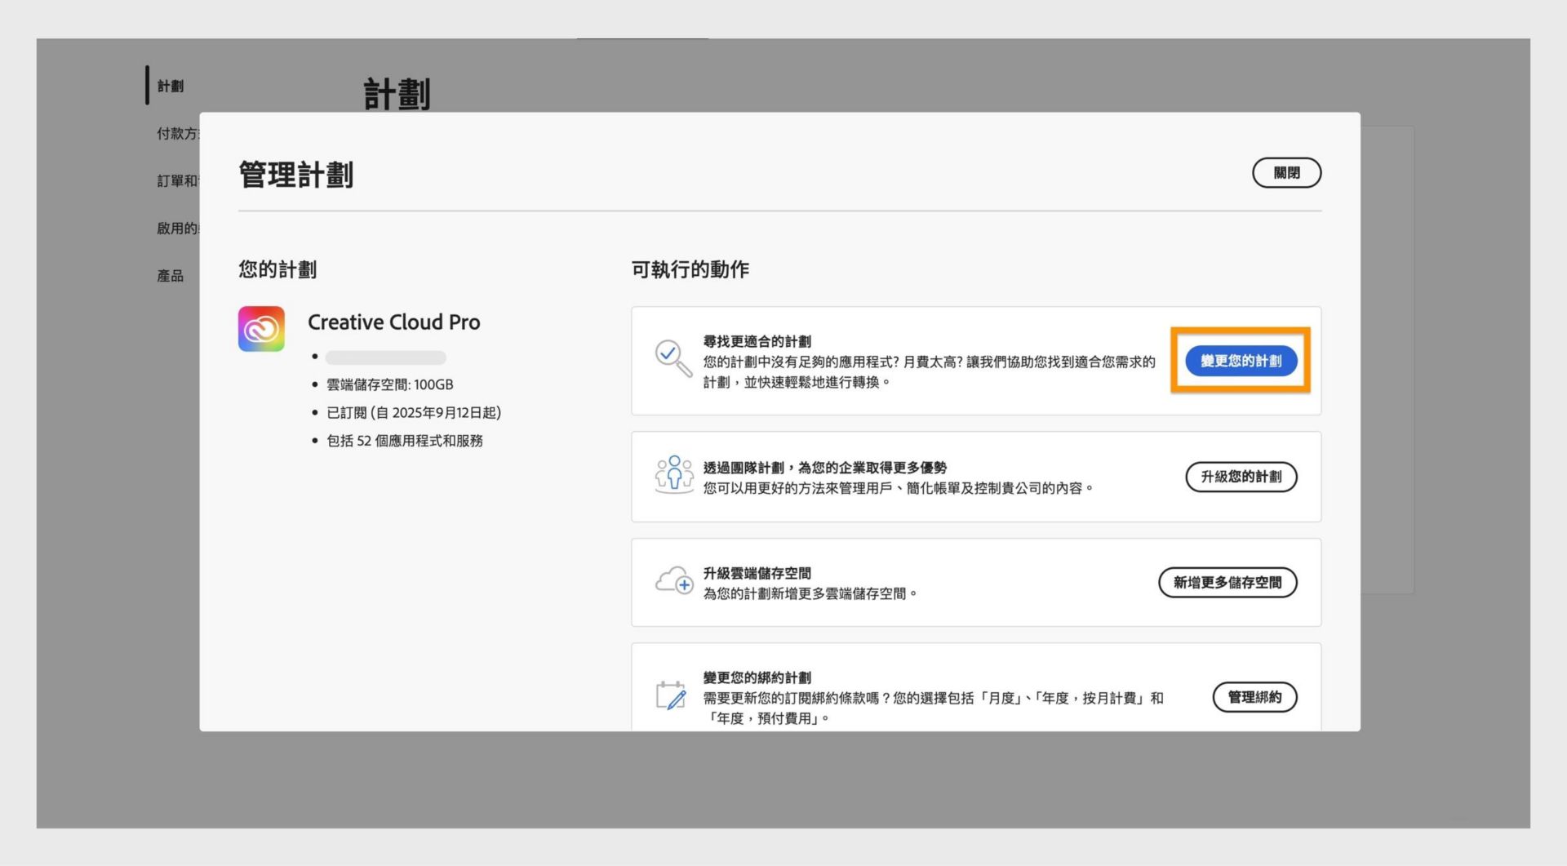Click the cloud plus icon for 升級雲端儲存空間
Screen dimensions: 1567x866
pyautogui.click(x=673, y=582)
